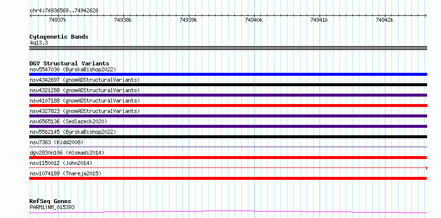Click the magenta PARM1 gene line

point(228,212)
